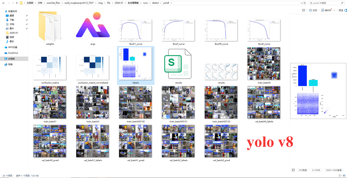The height and width of the screenshot is (178, 347).
Task: Click the pin icon beside 文档
Action: pos(27,24)
